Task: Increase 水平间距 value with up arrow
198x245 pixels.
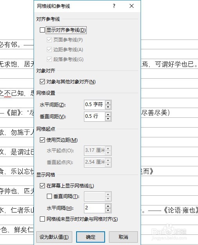Action: pyautogui.click(x=108, y=103)
